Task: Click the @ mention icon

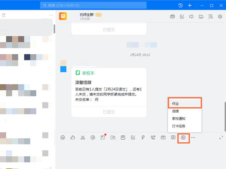Action: click(x=93, y=137)
